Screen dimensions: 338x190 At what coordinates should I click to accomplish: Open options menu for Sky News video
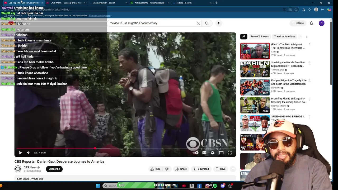(x=309, y=81)
